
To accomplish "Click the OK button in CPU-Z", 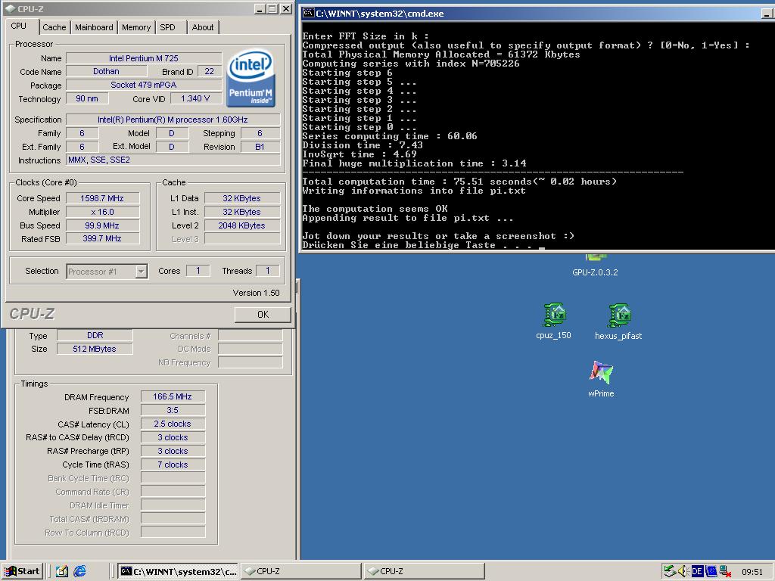I will (263, 315).
